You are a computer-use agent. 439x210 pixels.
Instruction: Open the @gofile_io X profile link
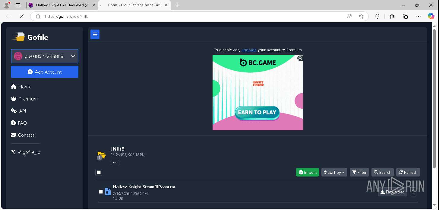(x=26, y=152)
